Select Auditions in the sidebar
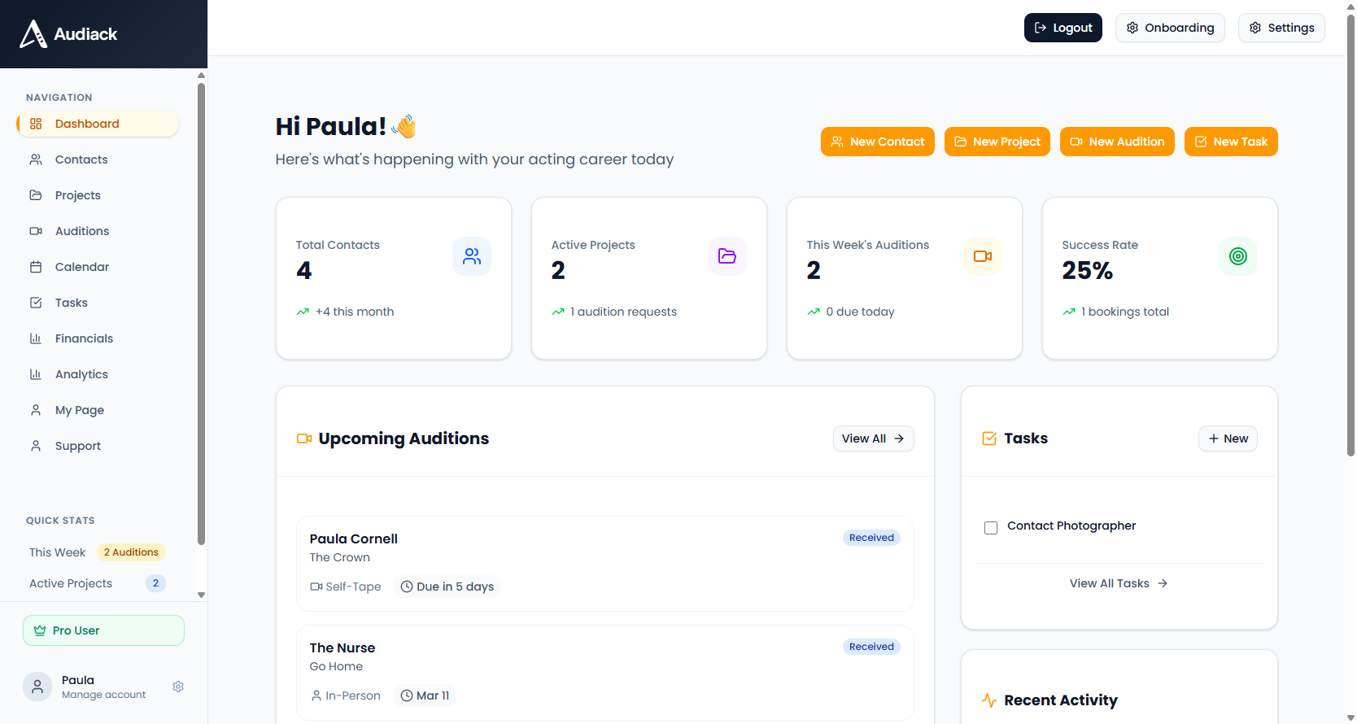Screen dimensions: 1357x724 (x=98, y=231)
